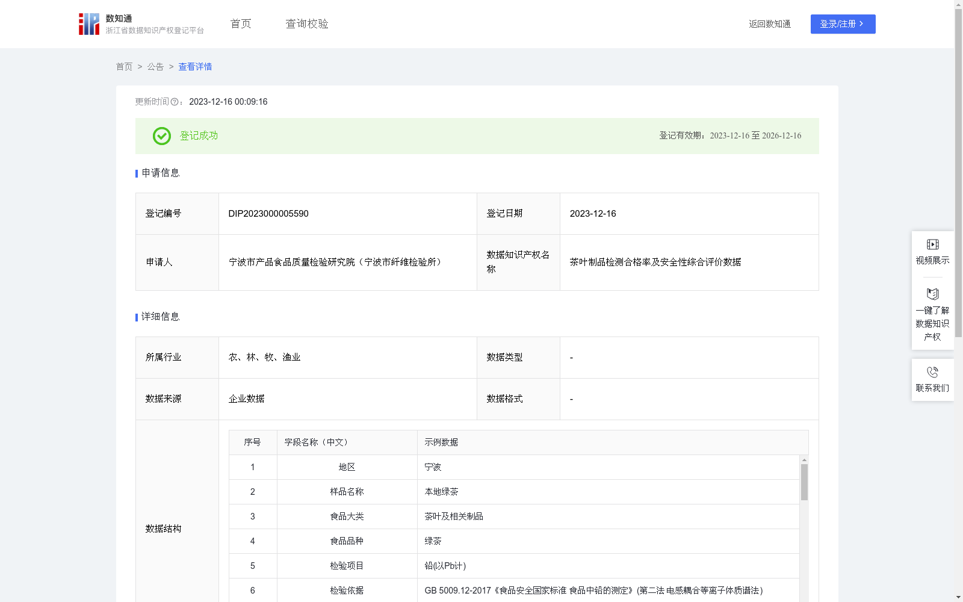
Task: Click the 联系我们 phone icon
Action: click(932, 372)
